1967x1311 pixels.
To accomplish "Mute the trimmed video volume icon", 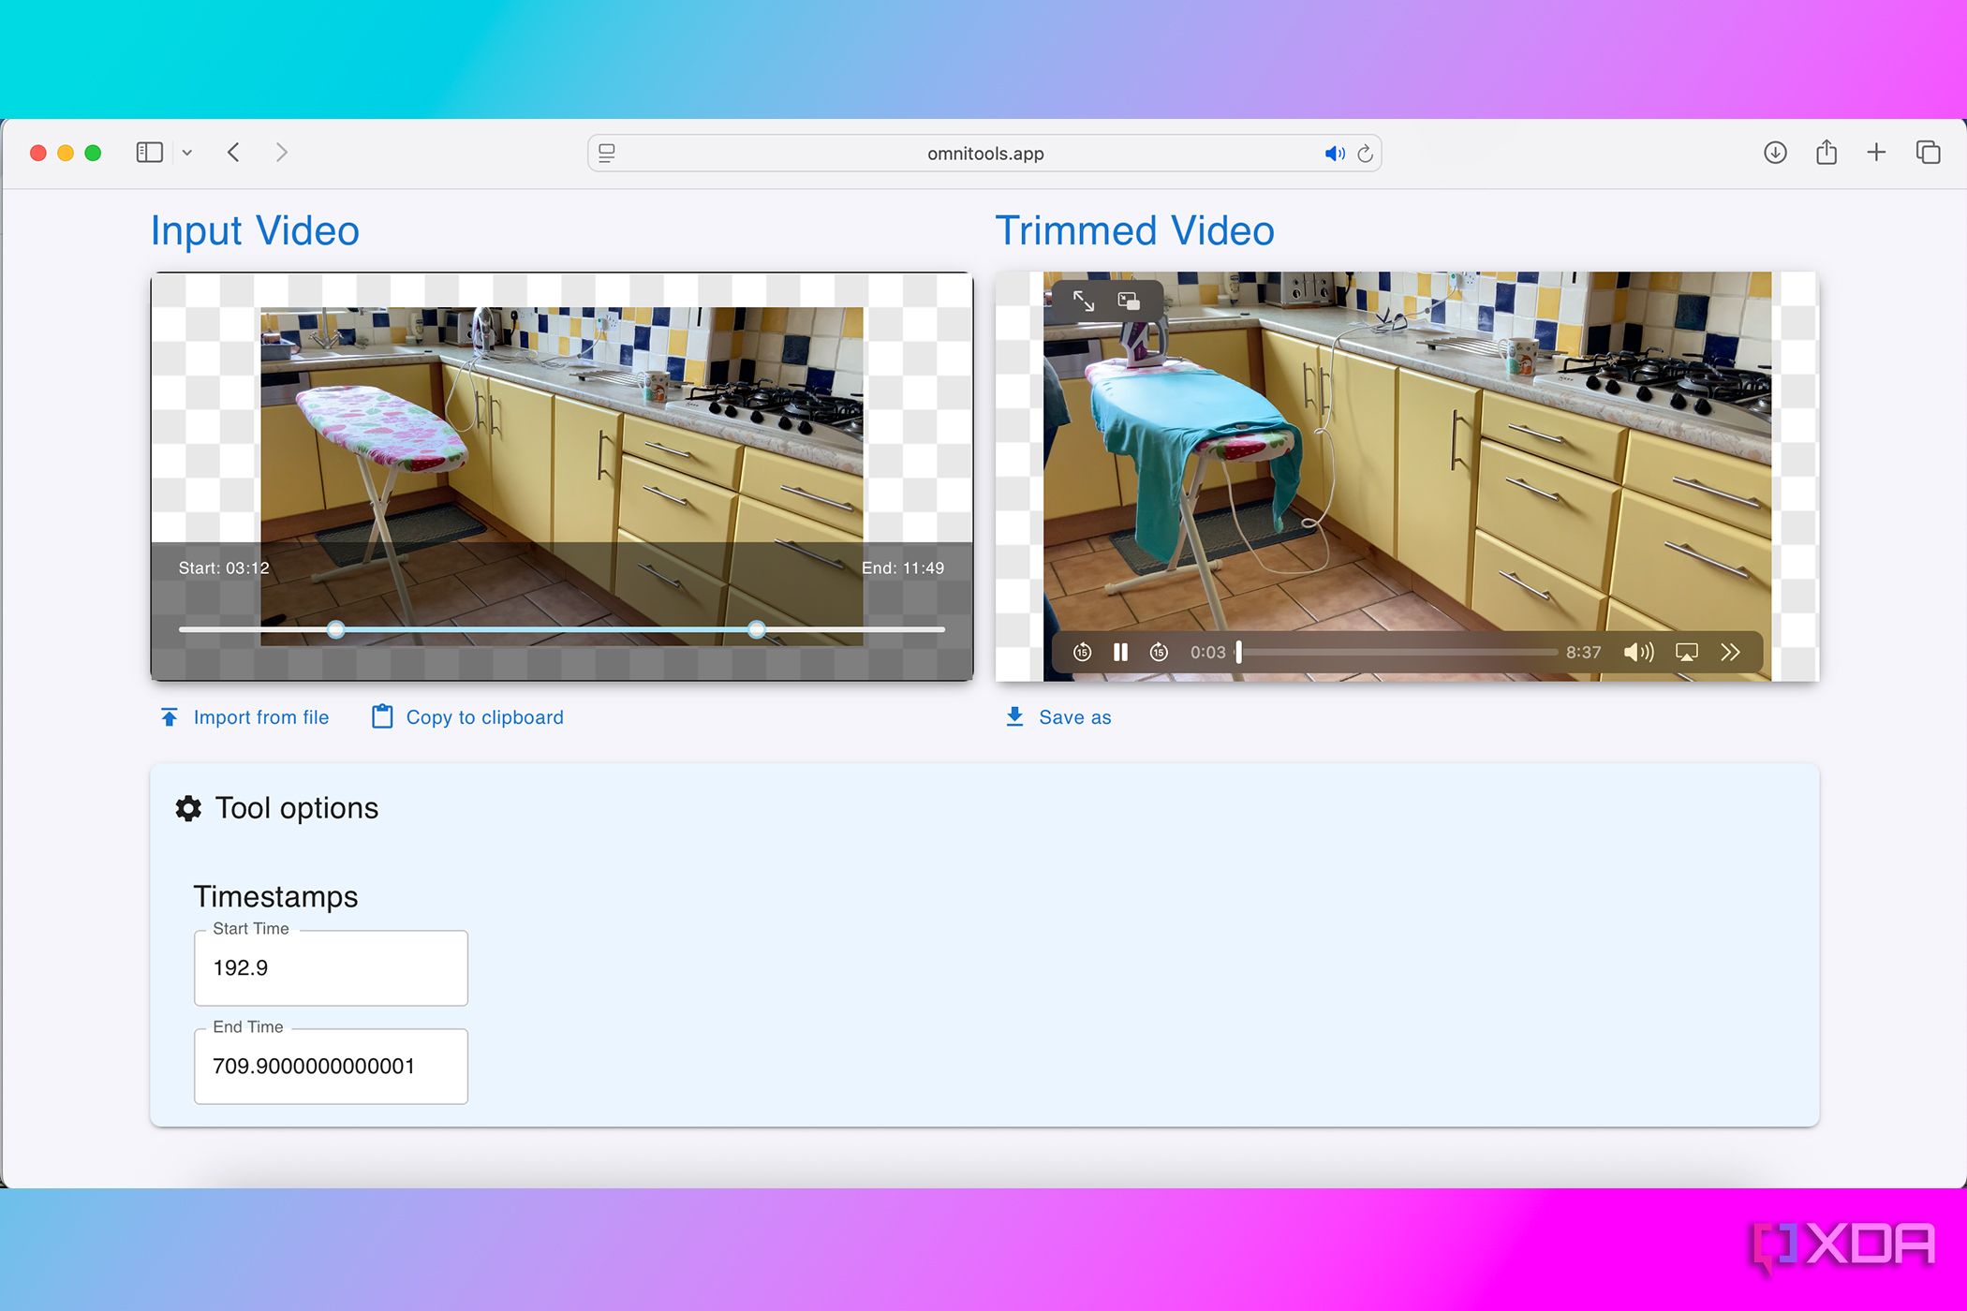I will pos(1637,652).
